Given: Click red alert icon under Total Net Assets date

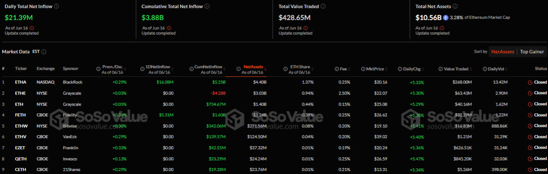Looking at the screenshot, I should coord(443,28).
